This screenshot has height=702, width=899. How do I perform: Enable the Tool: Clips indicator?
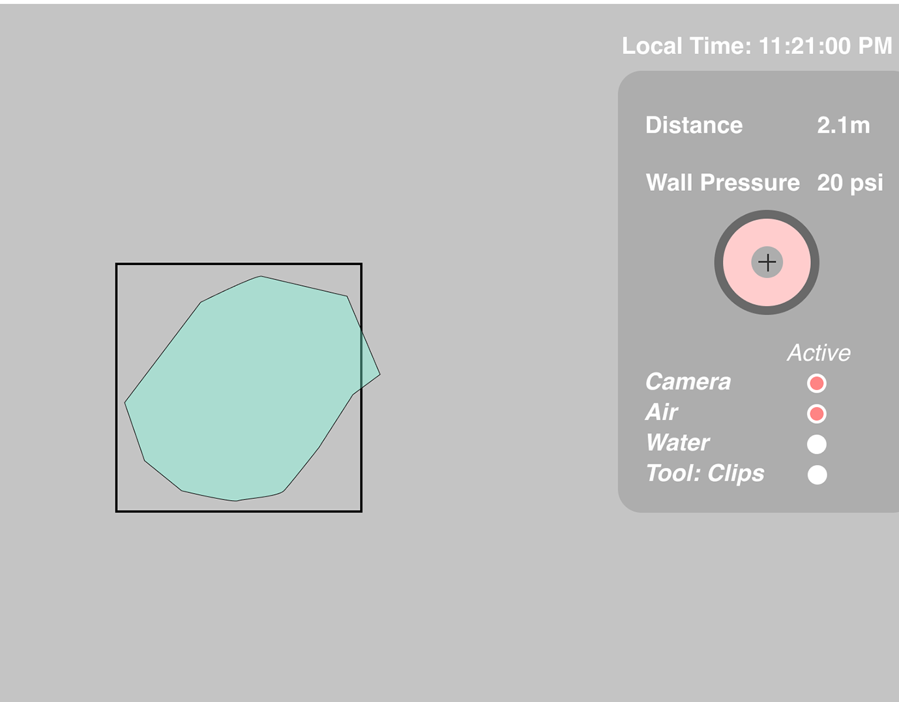[817, 475]
